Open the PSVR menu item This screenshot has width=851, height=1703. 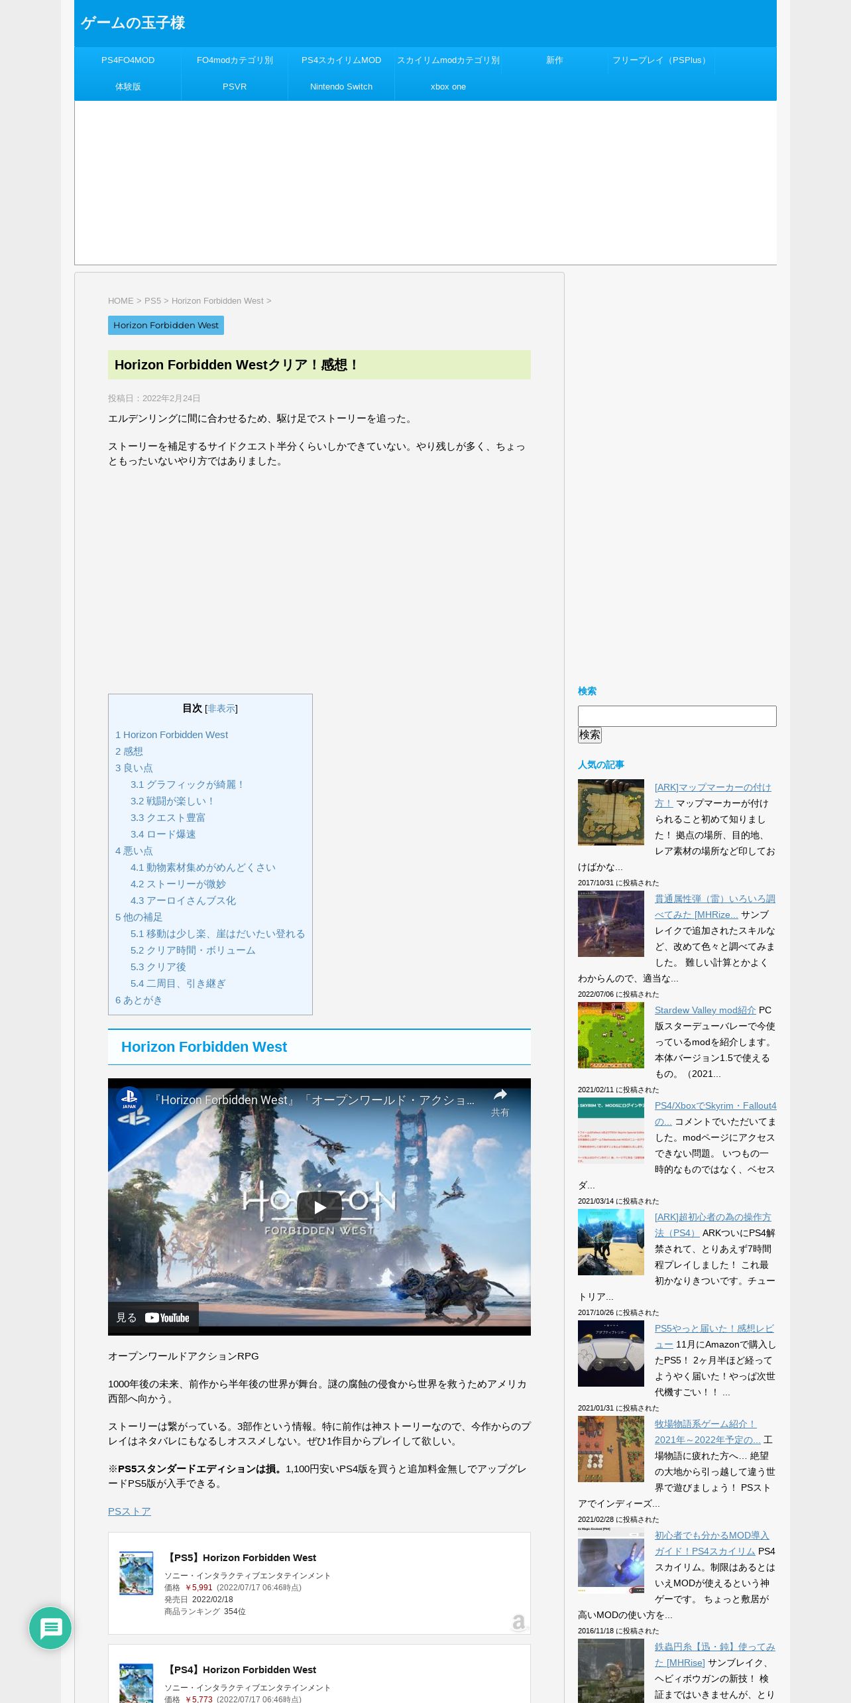(x=235, y=87)
